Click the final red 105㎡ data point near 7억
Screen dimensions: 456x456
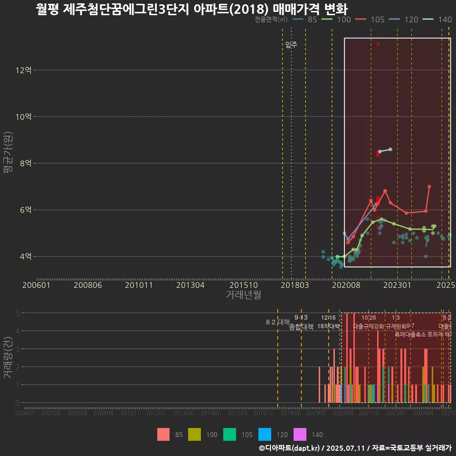click(429, 186)
